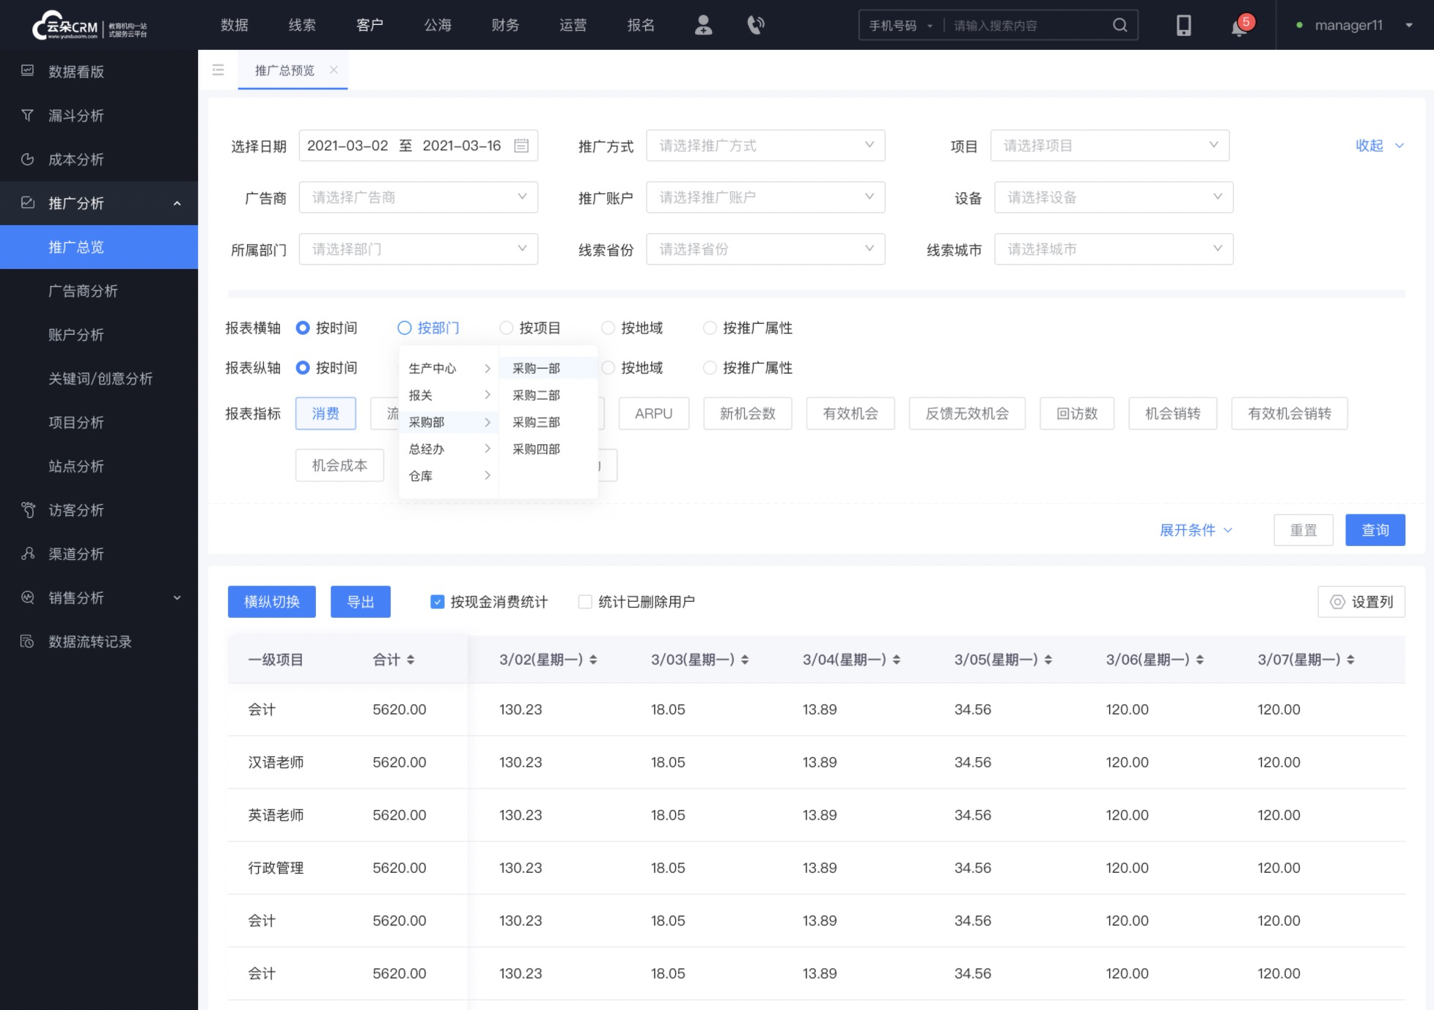The image size is (1434, 1010).
Task: Select 按部门 report horizontal axis radio button
Action: click(x=405, y=327)
